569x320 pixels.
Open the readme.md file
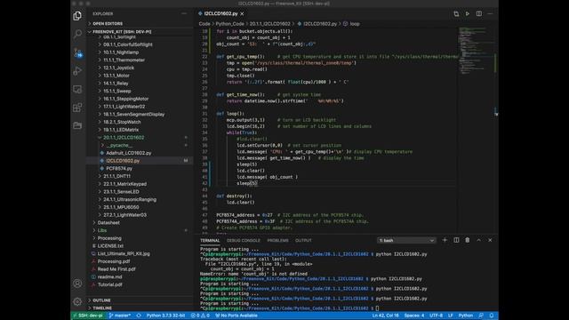[x=109, y=276]
